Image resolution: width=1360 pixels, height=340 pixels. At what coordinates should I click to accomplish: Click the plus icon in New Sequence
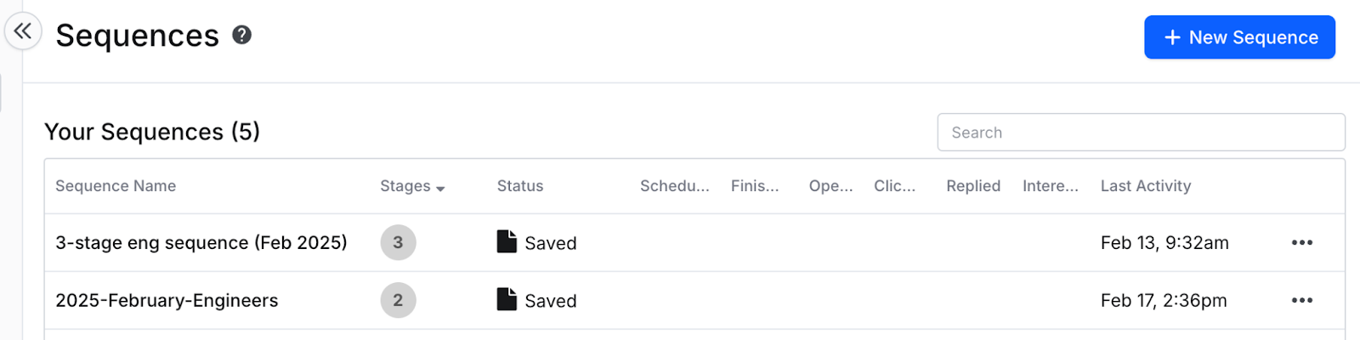1172,37
